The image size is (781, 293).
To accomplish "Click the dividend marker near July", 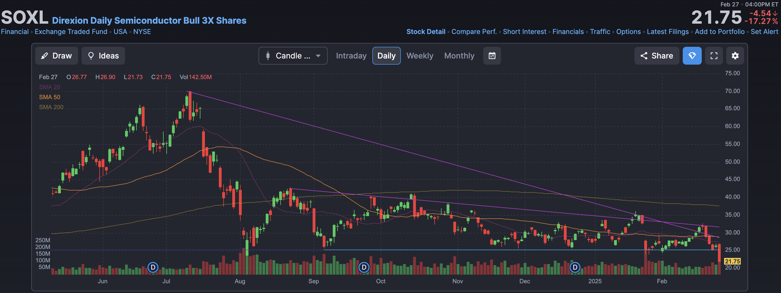I will (x=153, y=267).
